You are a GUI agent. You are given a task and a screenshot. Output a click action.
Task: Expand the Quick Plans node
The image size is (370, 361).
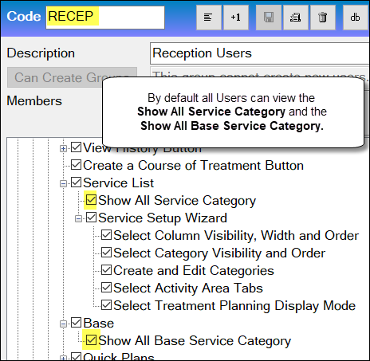63,359
